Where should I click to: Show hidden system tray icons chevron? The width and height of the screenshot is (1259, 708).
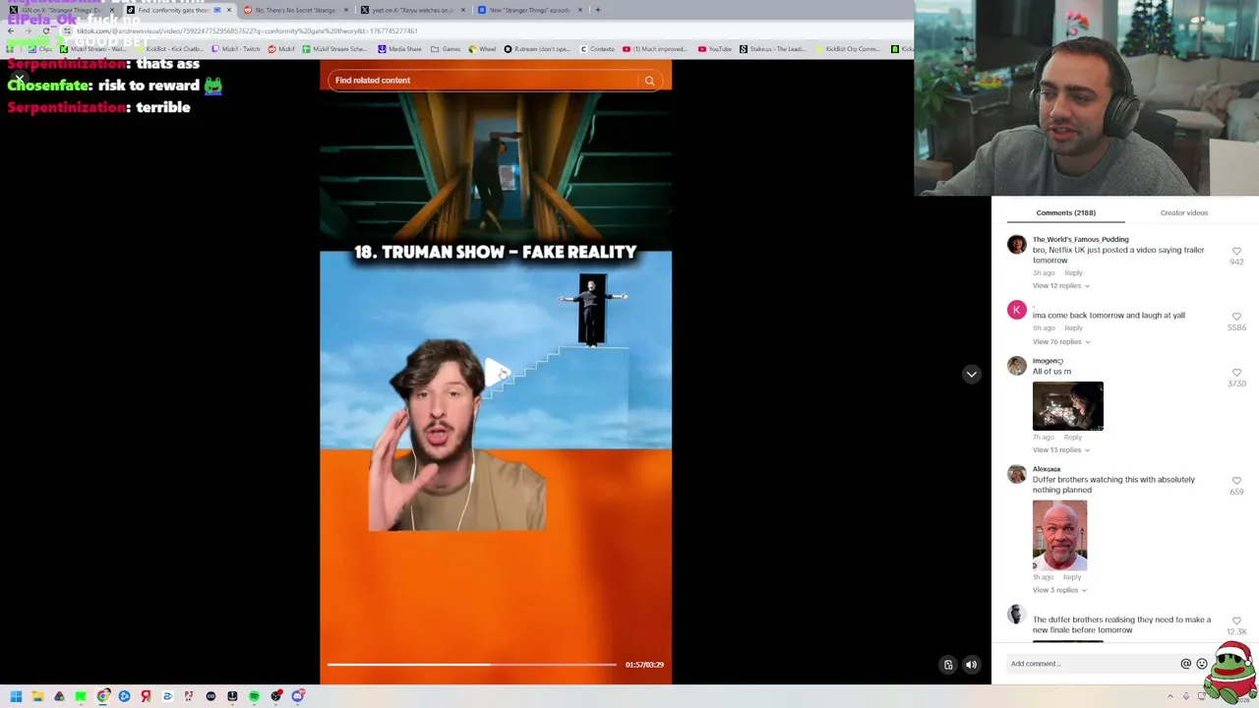[x=1169, y=696]
